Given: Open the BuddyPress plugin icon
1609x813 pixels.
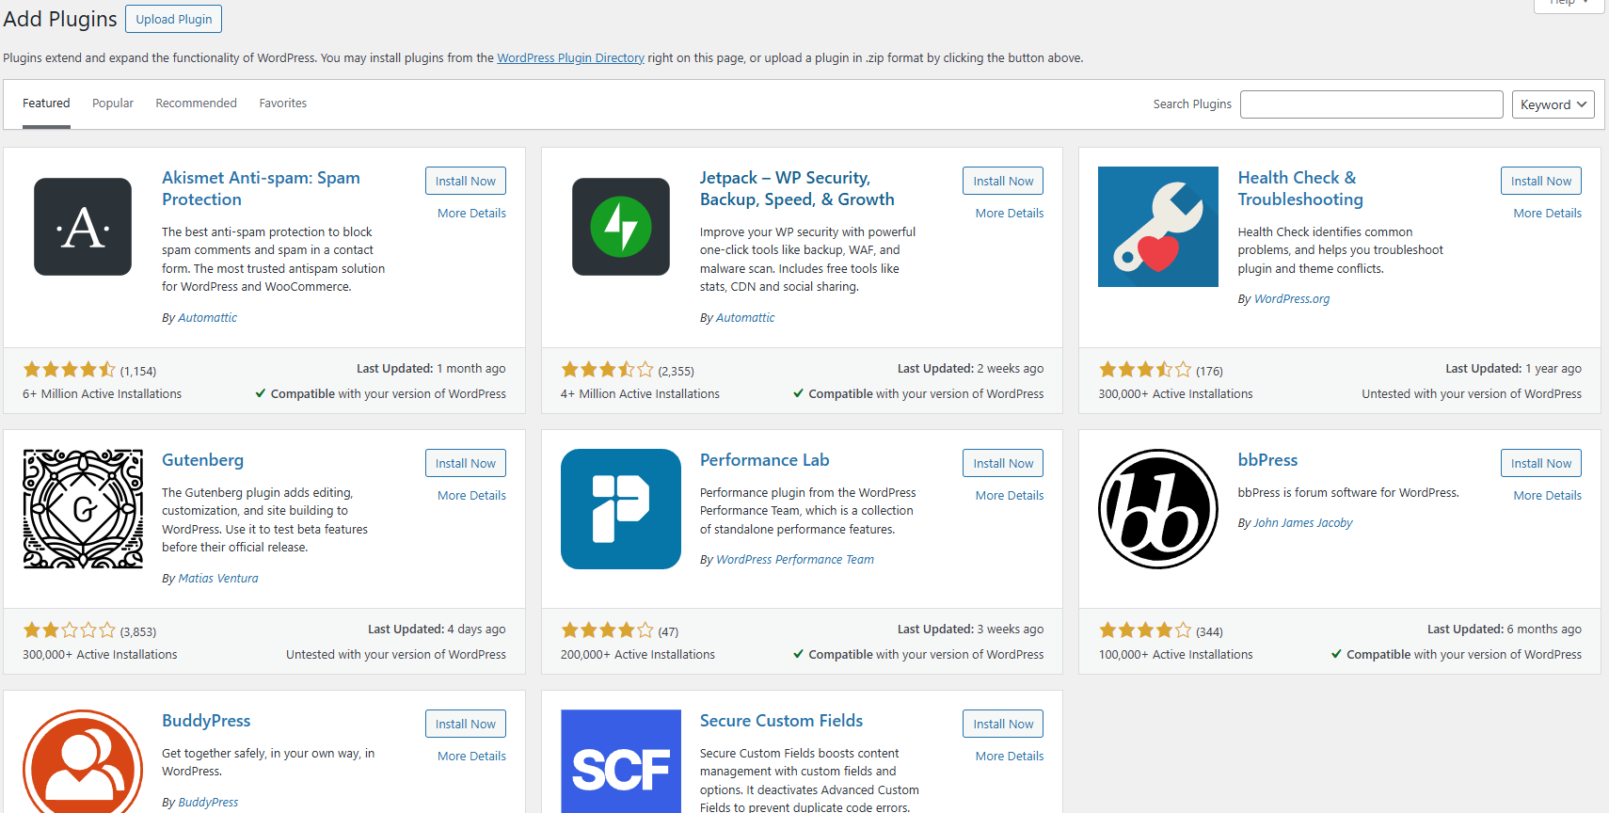Looking at the screenshot, I should point(83,762).
